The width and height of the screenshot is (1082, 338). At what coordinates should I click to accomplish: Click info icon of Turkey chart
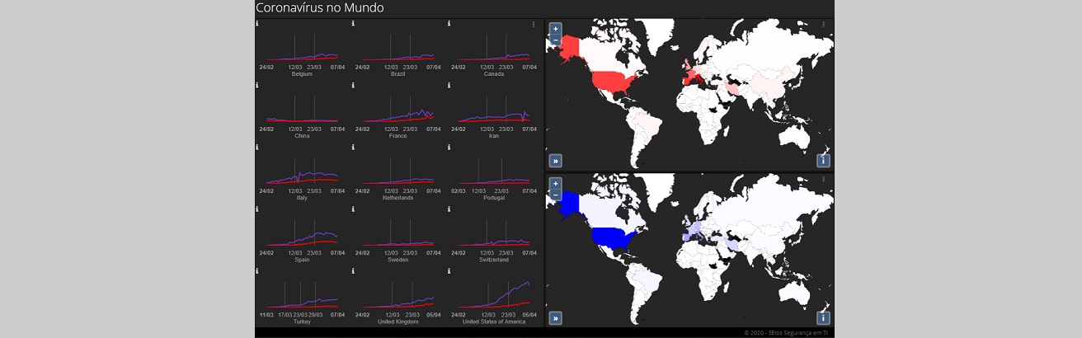point(257,270)
